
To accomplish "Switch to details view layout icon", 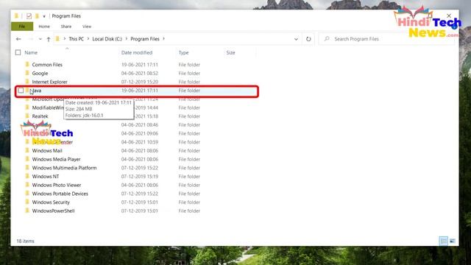I will [x=443, y=241].
